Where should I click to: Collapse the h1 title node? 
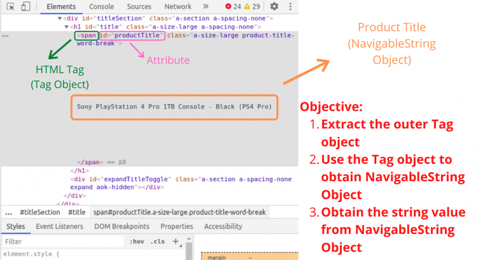(x=66, y=27)
